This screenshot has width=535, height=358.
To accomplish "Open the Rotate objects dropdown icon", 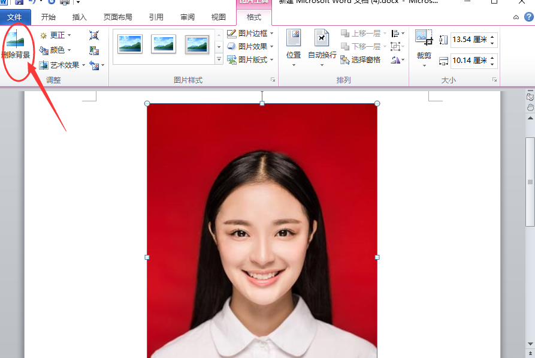I will 397,60.
